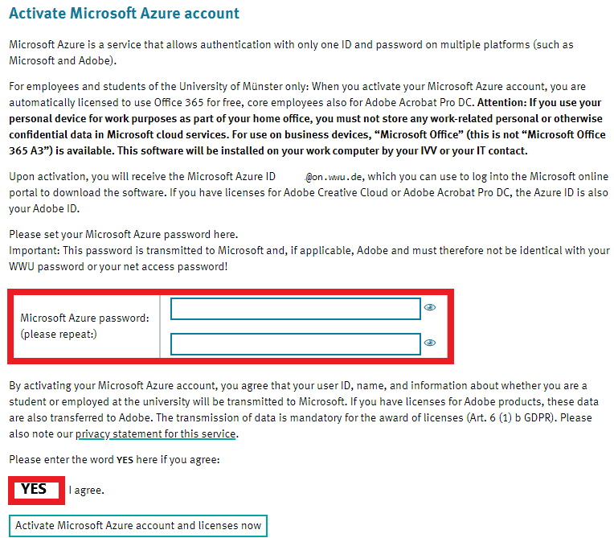Select the "(please repeat:)" label
Viewport: 614px width, 538px height.
point(59,334)
